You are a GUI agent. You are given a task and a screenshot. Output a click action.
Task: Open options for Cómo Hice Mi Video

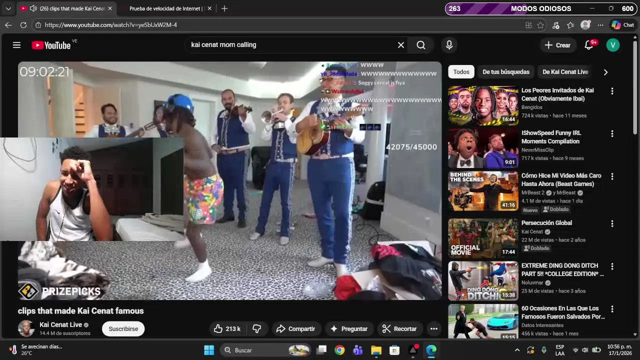click(612, 176)
